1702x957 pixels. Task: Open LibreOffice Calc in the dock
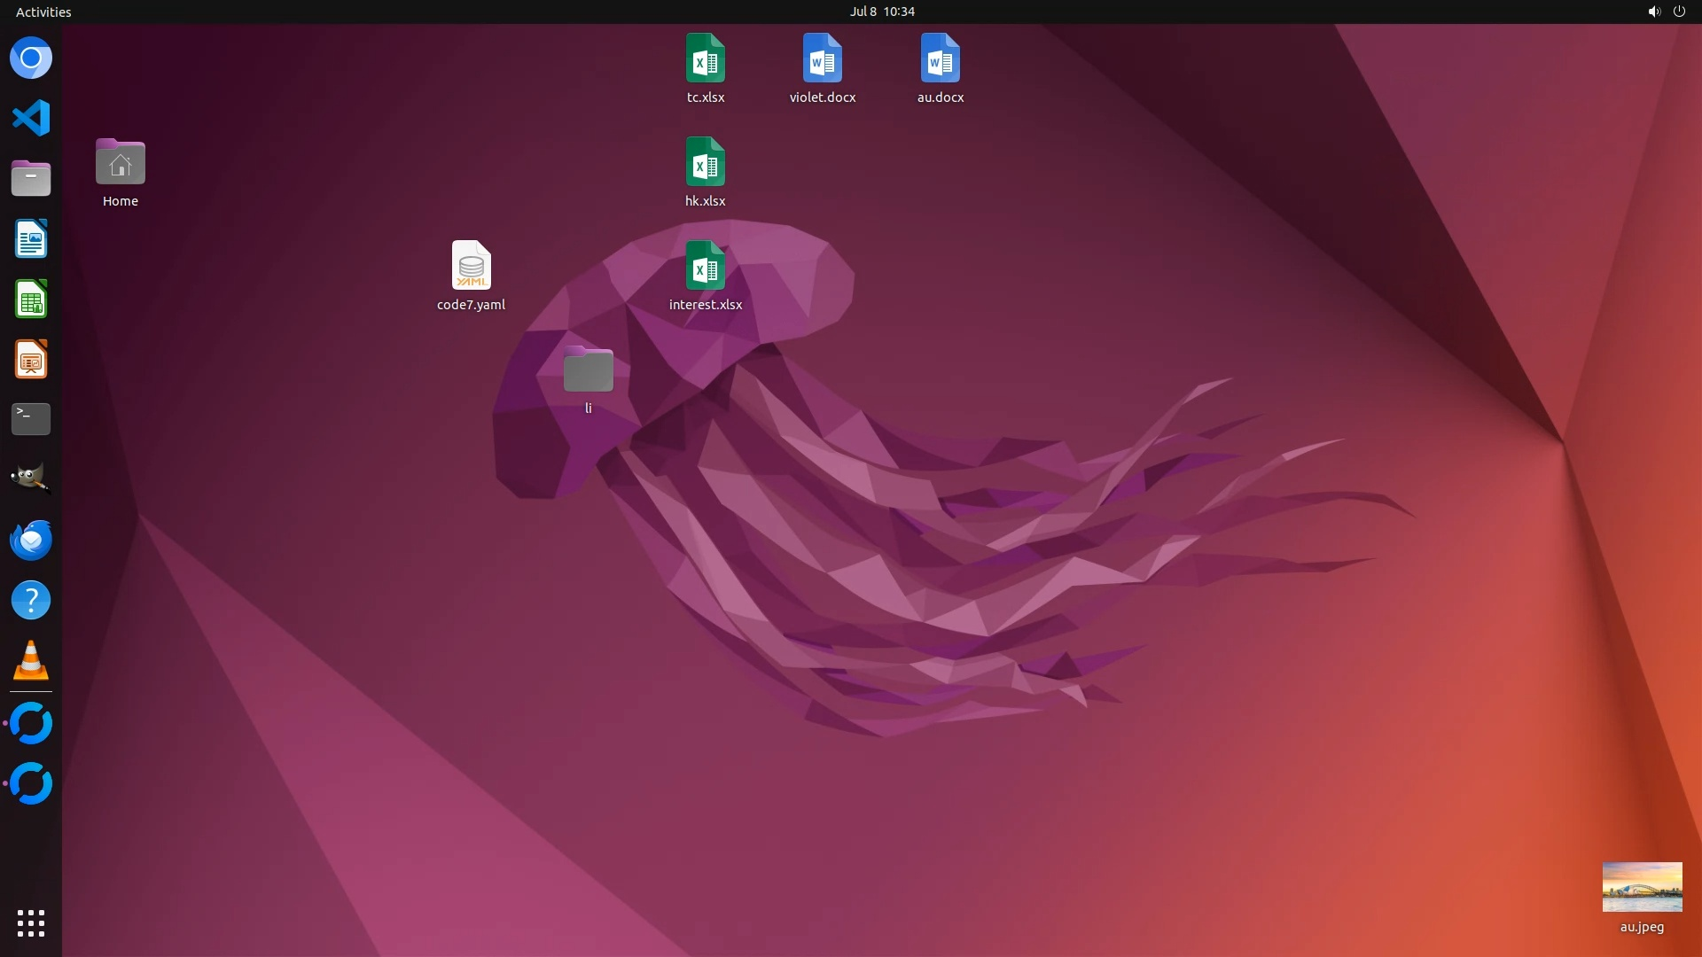(31, 300)
